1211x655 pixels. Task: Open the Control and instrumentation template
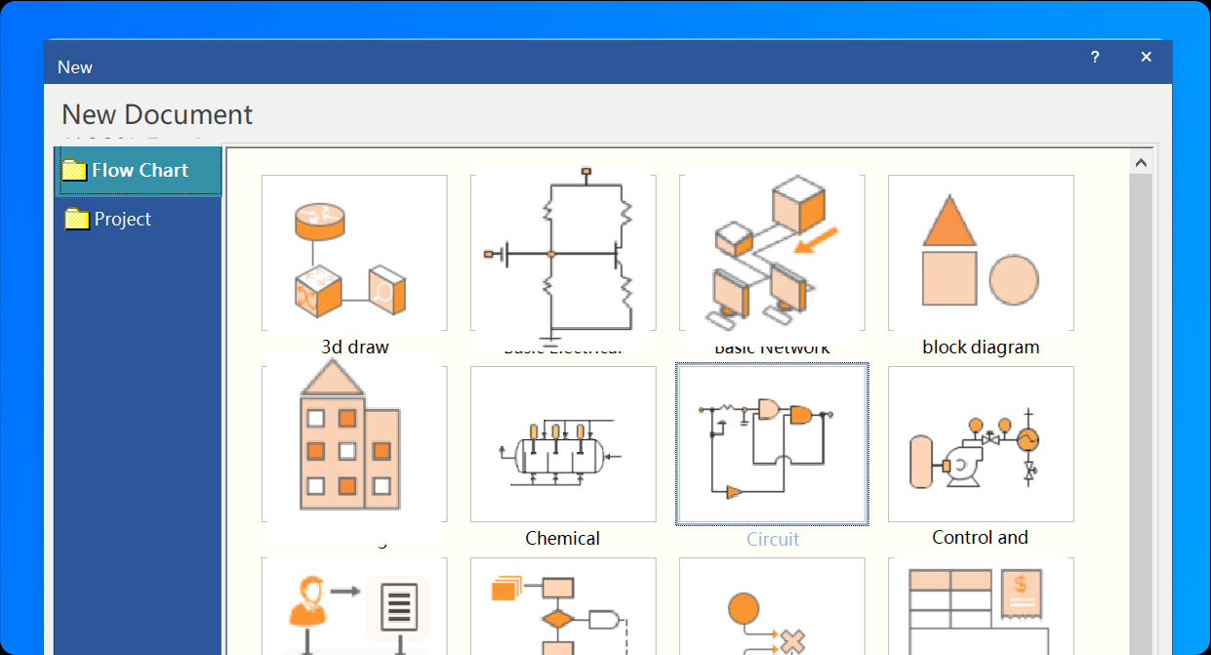tap(980, 444)
